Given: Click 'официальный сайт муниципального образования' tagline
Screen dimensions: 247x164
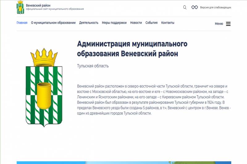Looking at the screenshot, I should click(55, 9).
